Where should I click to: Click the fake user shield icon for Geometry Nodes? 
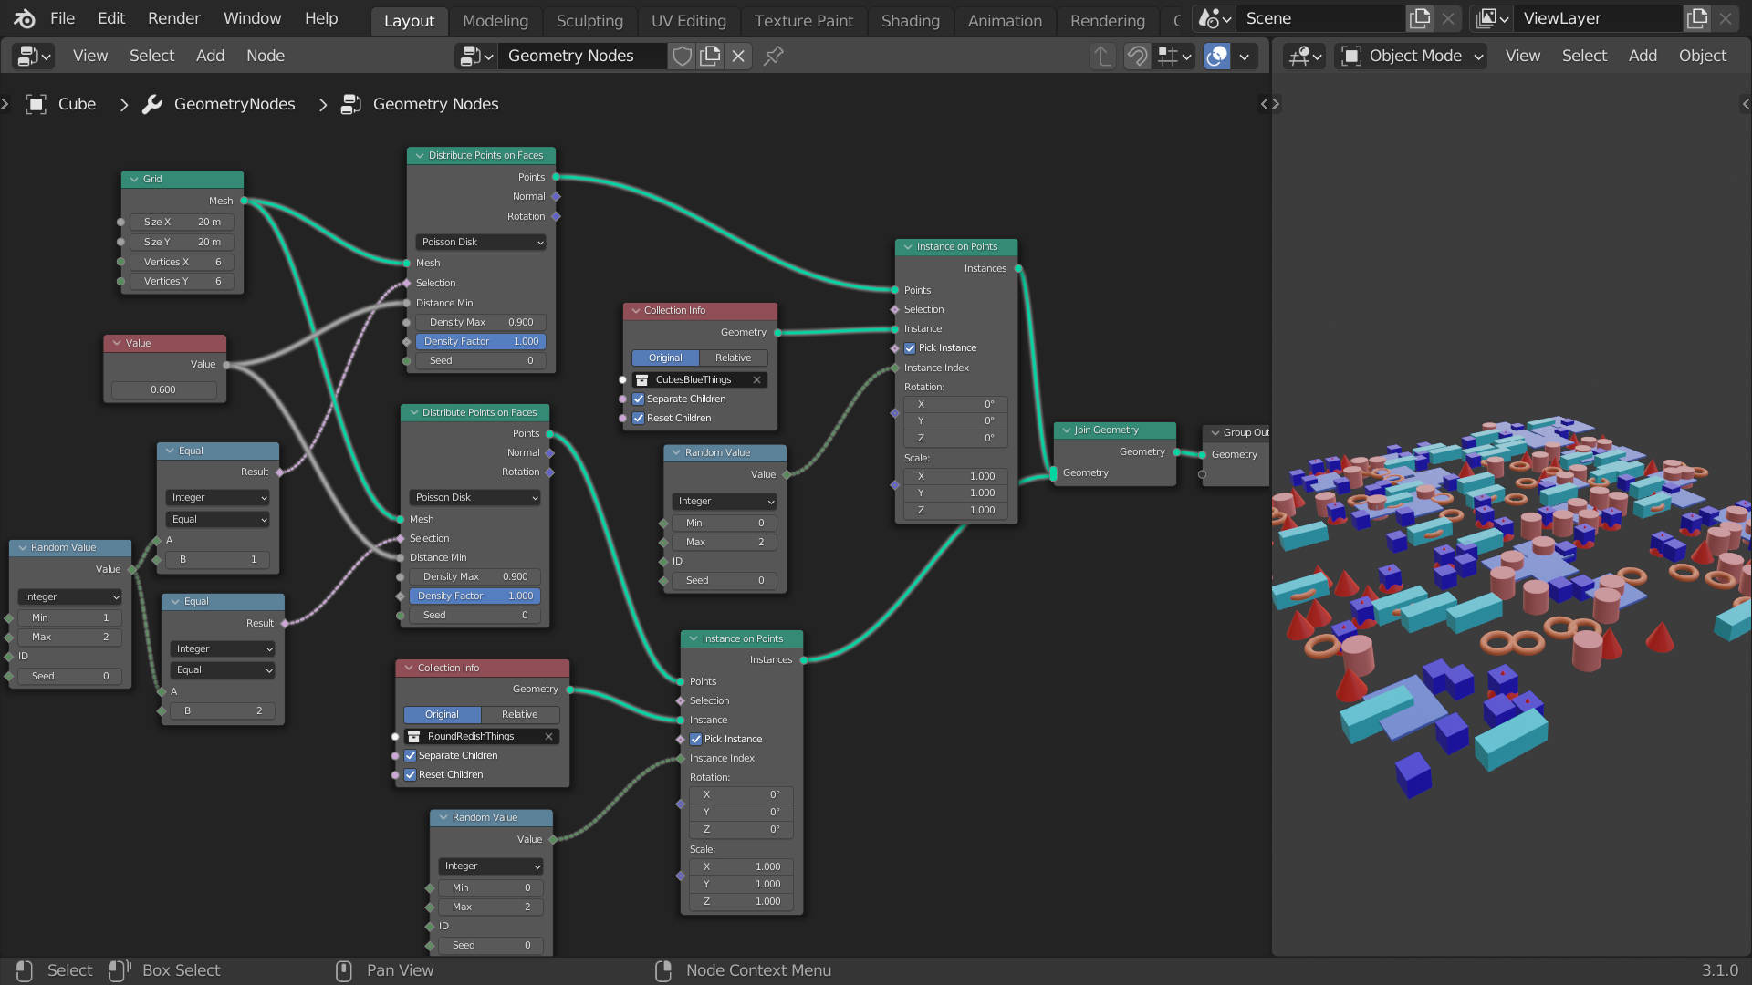[x=682, y=56]
